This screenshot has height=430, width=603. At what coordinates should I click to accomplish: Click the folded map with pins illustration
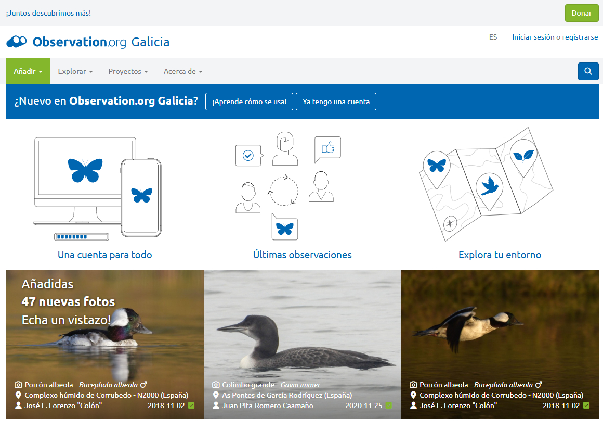point(486,184)
